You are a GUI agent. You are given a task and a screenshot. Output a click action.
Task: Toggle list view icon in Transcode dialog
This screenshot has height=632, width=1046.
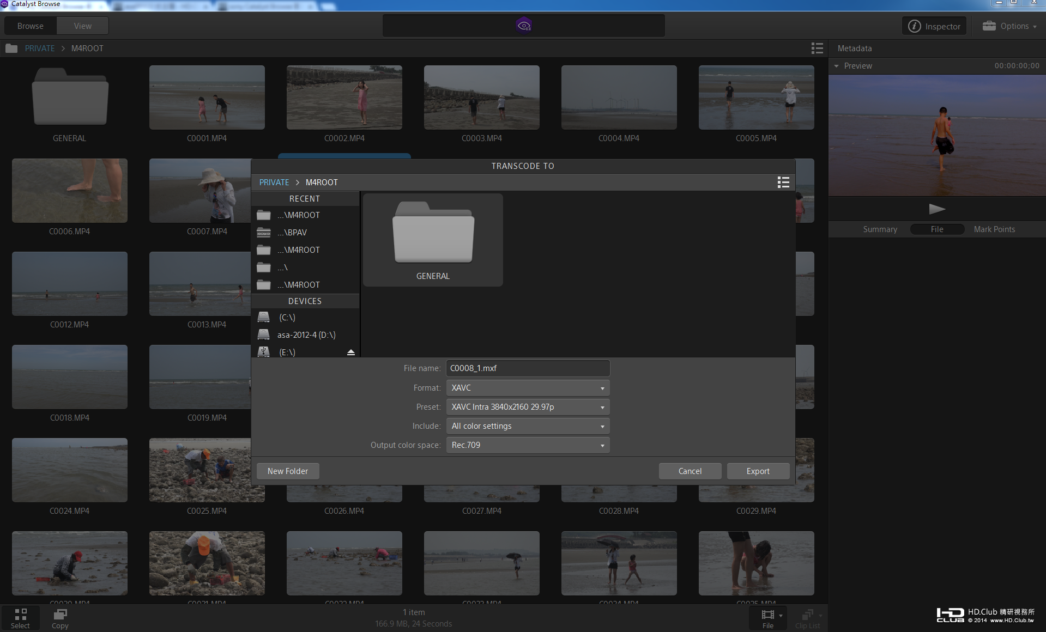point(783,183)
